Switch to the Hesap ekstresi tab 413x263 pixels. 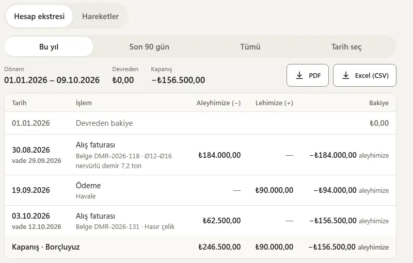[39, 17]
